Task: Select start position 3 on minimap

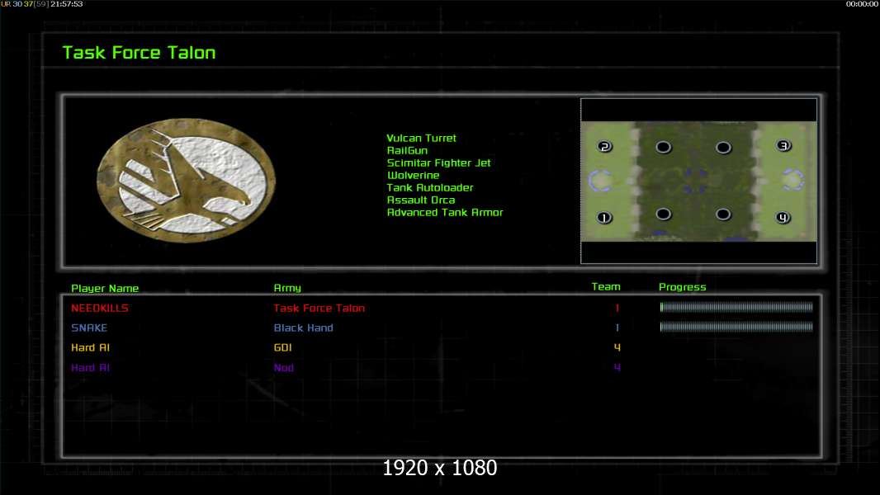Action: 783,146
